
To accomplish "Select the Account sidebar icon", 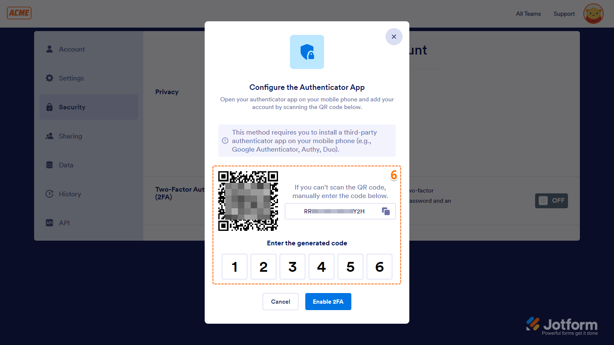I will [50, 49].
